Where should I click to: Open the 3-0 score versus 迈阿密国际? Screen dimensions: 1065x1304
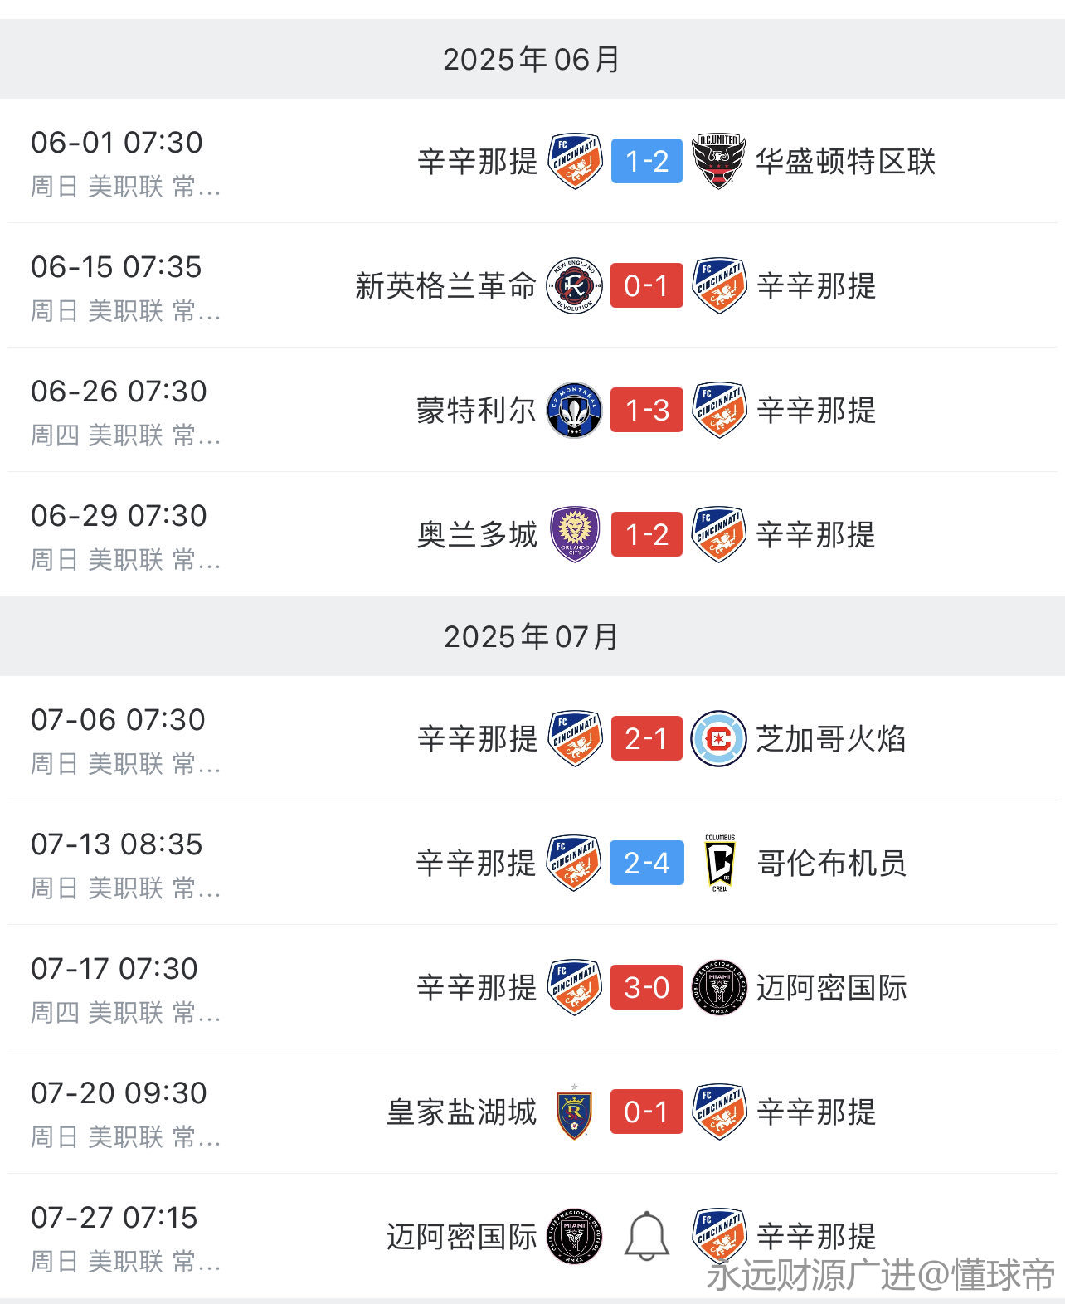click(647, 987)
